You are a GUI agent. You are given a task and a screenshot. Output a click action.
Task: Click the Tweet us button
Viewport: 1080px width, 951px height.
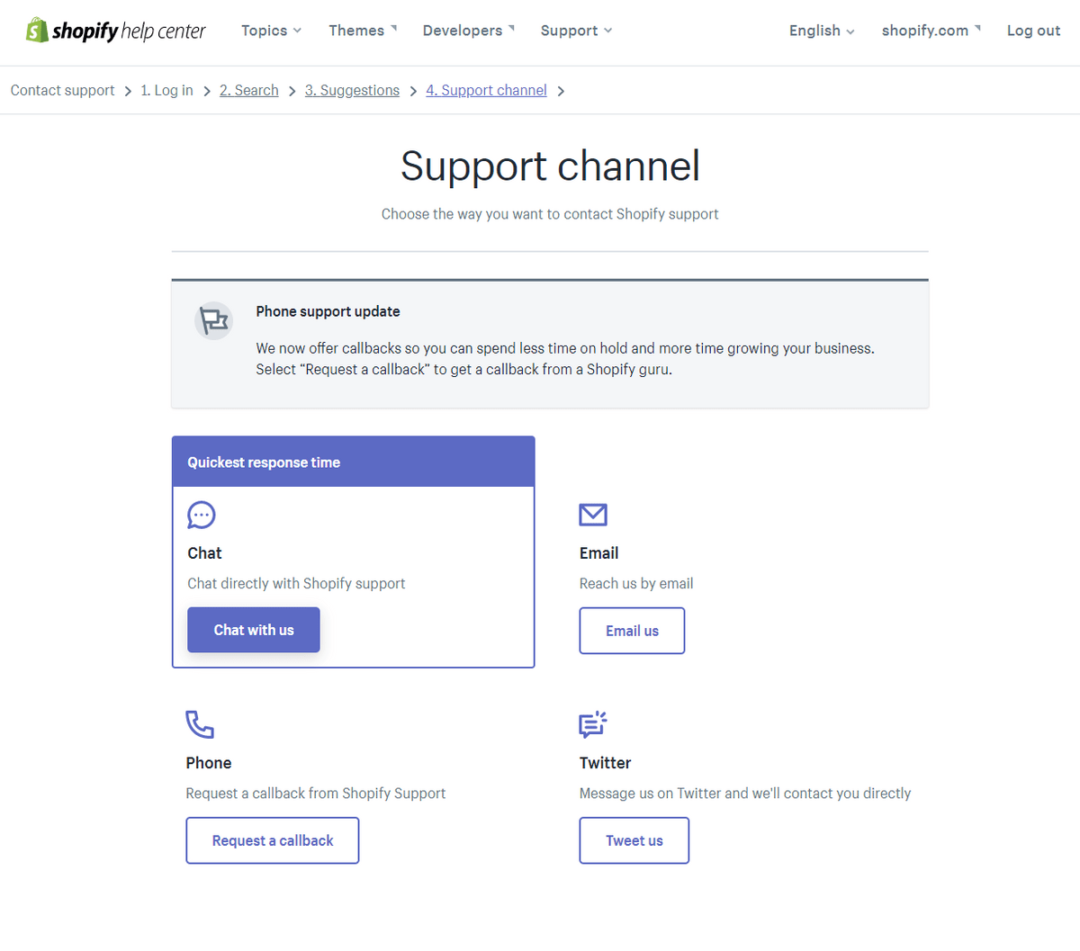pos(634,840)
